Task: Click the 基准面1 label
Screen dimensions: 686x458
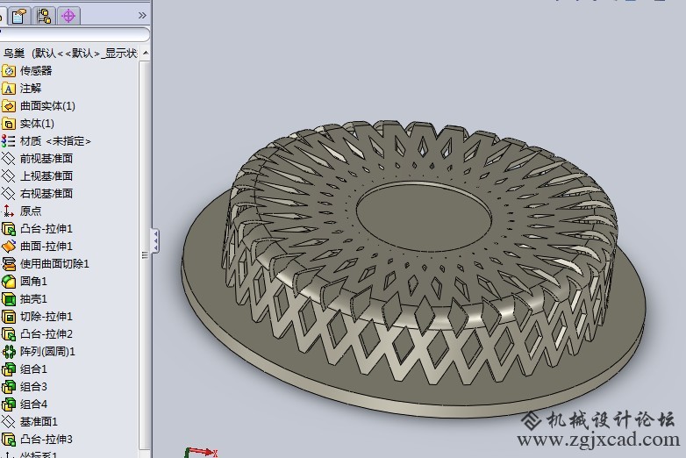Action: [39, 422]
